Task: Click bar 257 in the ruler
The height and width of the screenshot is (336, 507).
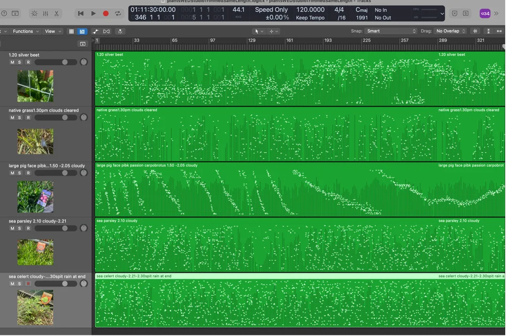Action: coord(405,40)
